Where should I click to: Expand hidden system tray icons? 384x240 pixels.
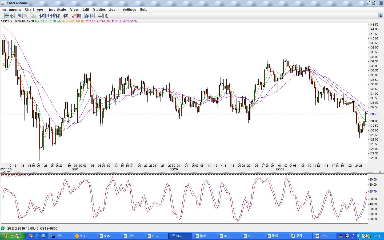coord(359,236)
